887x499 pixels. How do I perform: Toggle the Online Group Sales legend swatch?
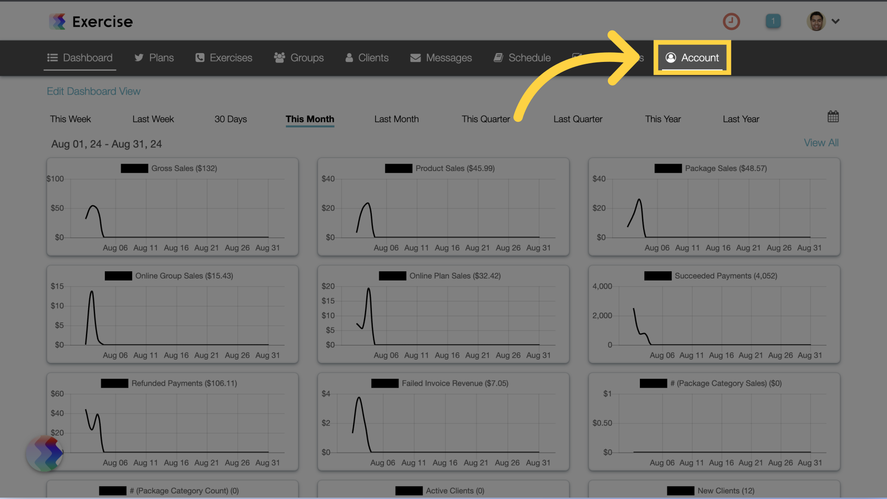[x=118, y=276]
